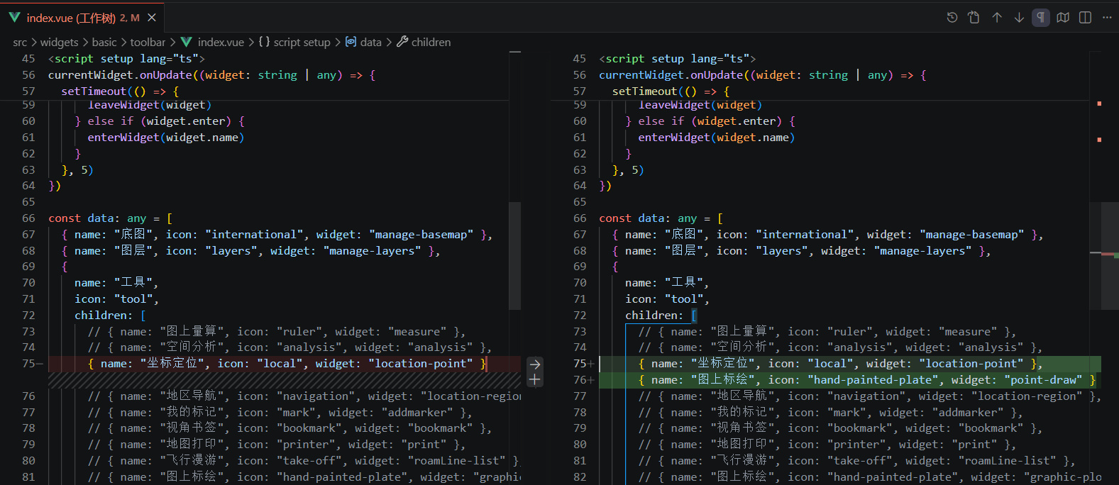Click commented "视角书签" line in left pane
Viewport: 1119px width, 485px height.
tap(290, 428)
